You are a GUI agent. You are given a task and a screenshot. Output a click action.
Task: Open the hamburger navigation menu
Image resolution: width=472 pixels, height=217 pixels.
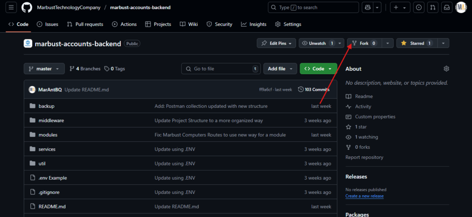click(x=11, y=7)
